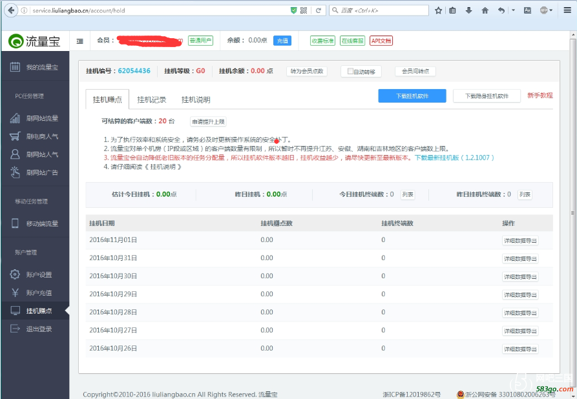Click 下载挂机软件 blue button
This screenshot has height=399, width=577.
[x=412, y=96]
